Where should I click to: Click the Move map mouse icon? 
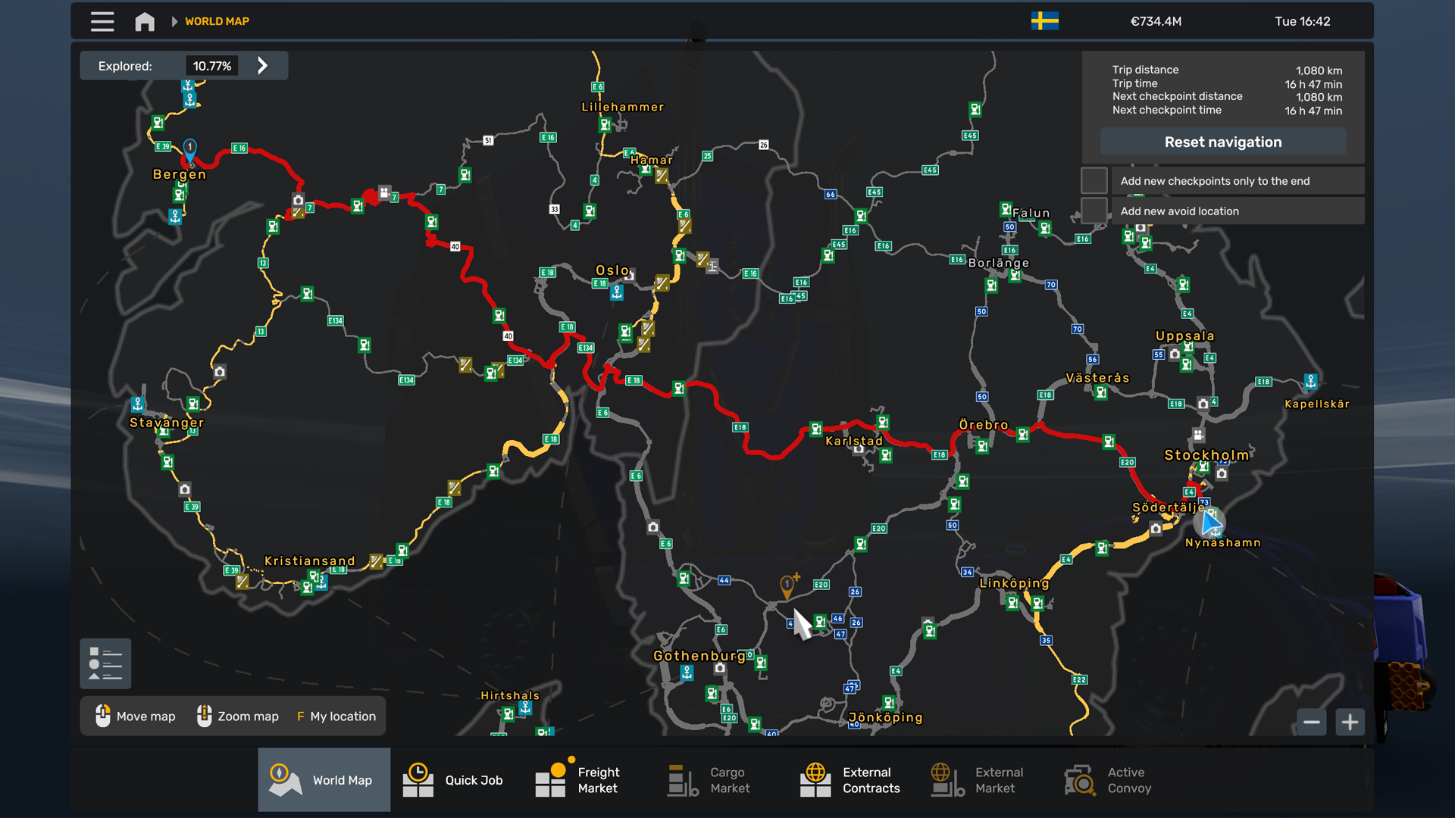point(104,716)
